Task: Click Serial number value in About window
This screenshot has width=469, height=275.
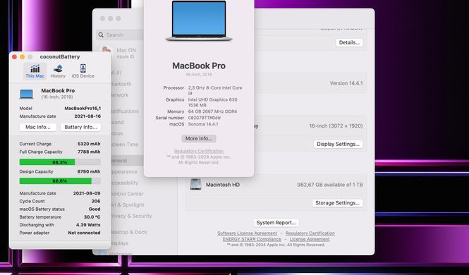Action: pyautogui.click(x=205, y=118)
